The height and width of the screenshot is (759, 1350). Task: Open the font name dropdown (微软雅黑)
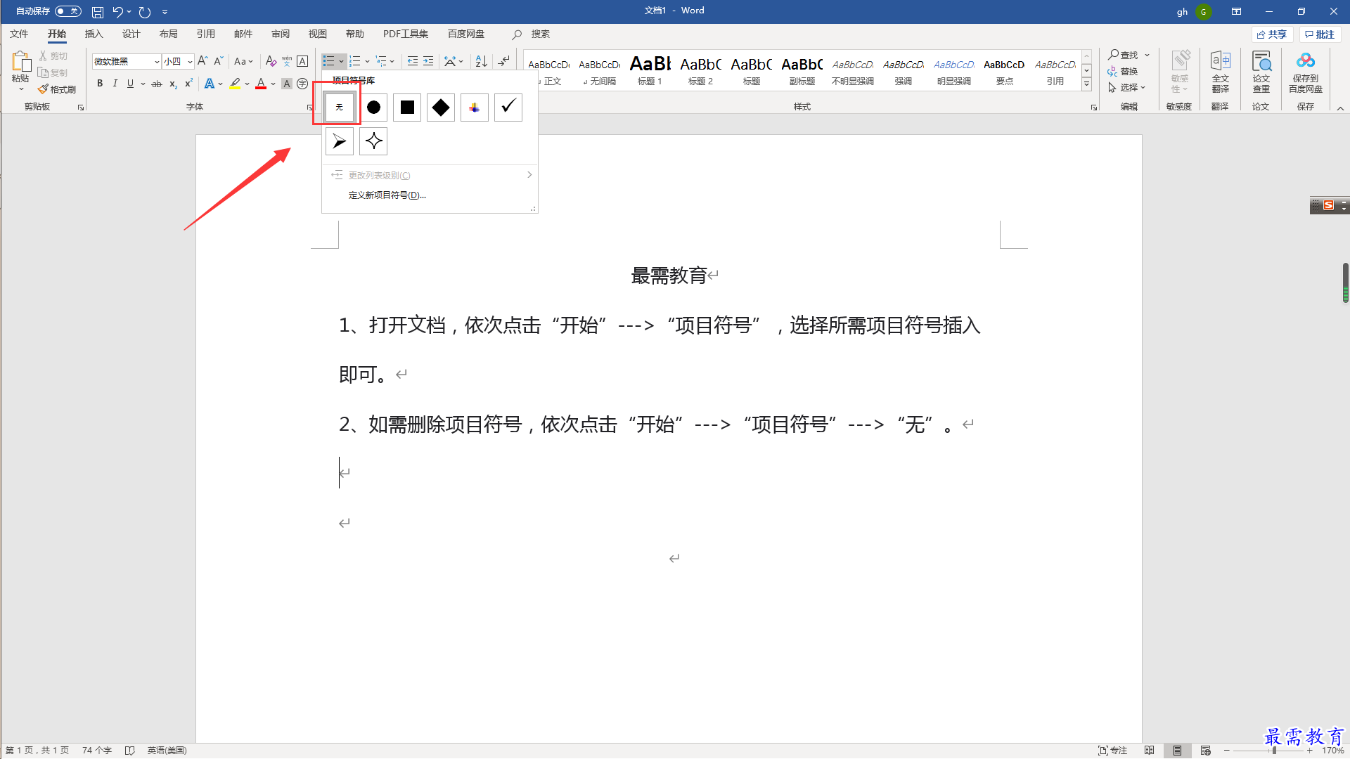[x=157, y=62]
